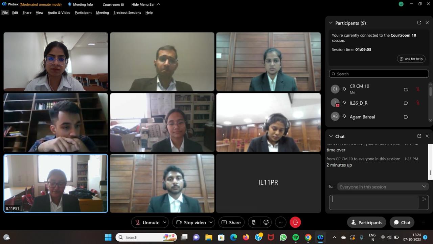Select the IL11PR participant tile
Screen dimensions: 433x244
click(268, 183)
